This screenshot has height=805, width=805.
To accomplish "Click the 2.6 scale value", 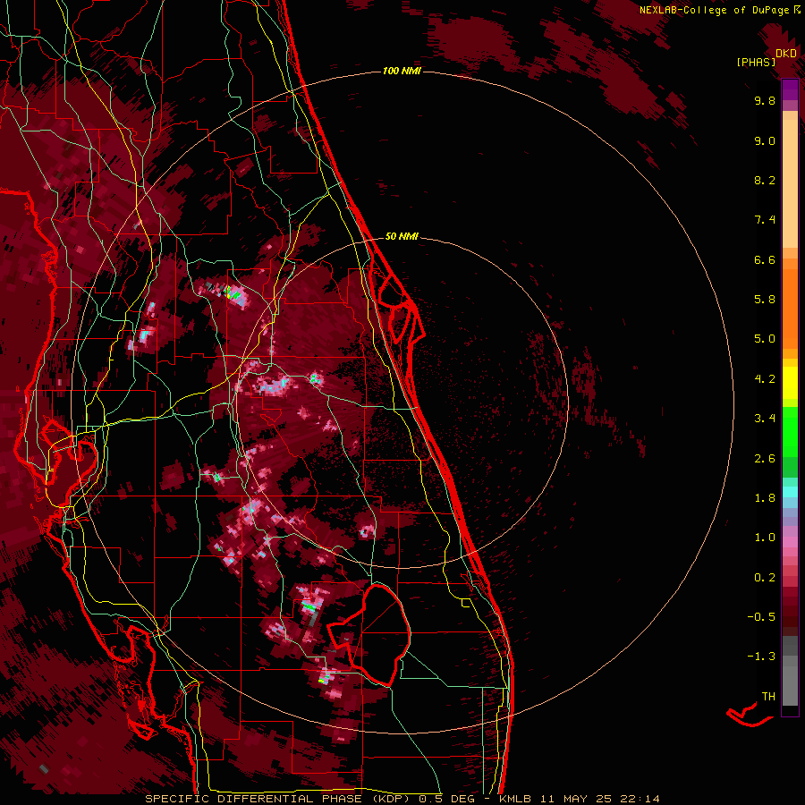I will point(765,459).
